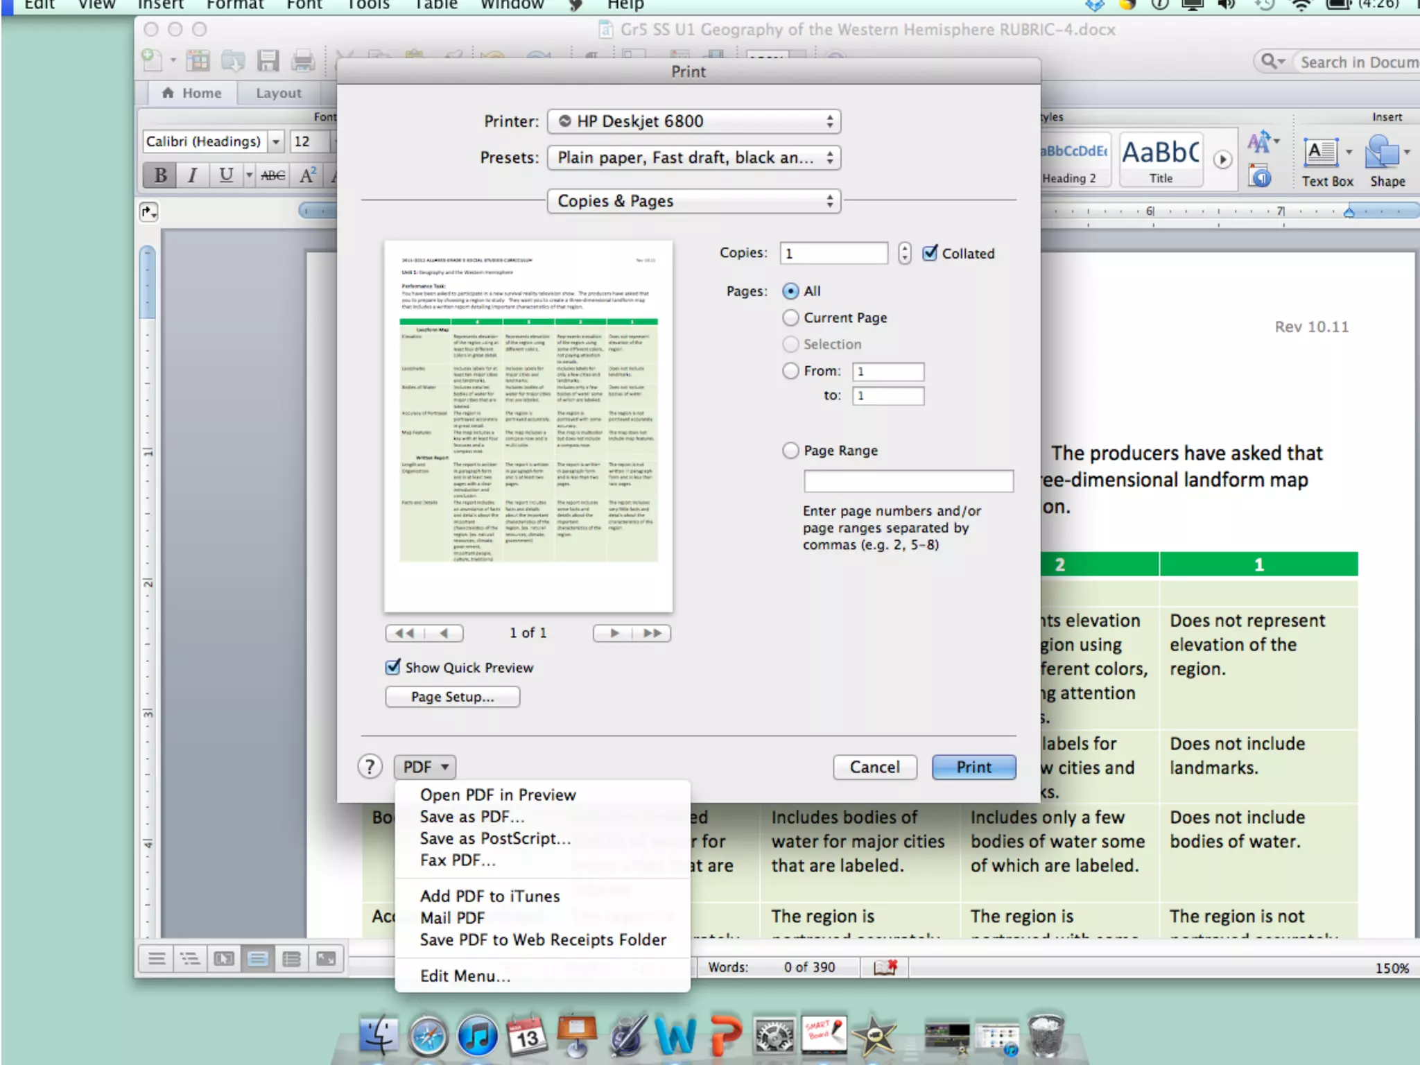Disable Show Quick Preview checkbox
The image size is (1420, 1065).
coord(393,667)
